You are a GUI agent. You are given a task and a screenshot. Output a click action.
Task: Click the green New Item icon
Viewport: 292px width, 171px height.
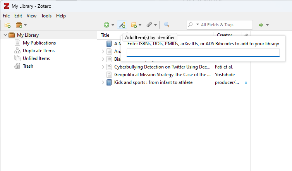(x=106, y=25)
